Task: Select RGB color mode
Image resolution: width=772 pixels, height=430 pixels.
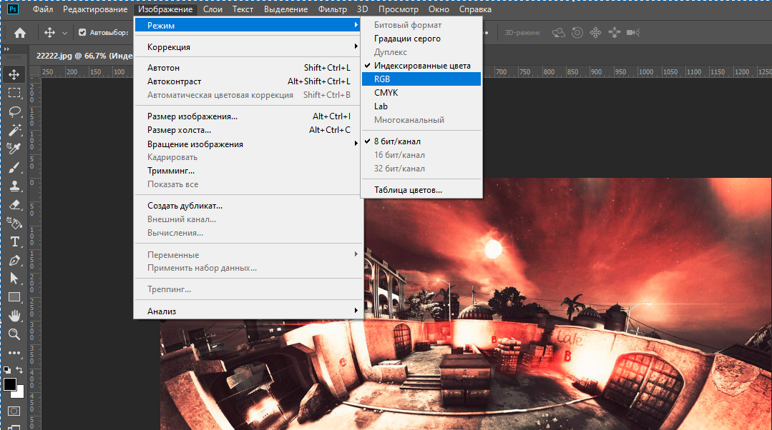Action: tap(421, 79)
